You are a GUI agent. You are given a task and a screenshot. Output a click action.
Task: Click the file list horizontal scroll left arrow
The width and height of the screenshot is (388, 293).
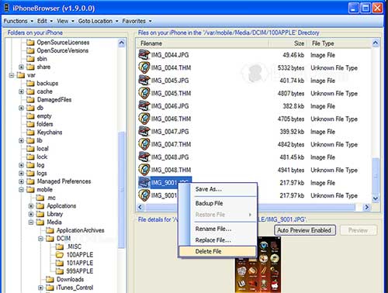(x=140, y=207)
